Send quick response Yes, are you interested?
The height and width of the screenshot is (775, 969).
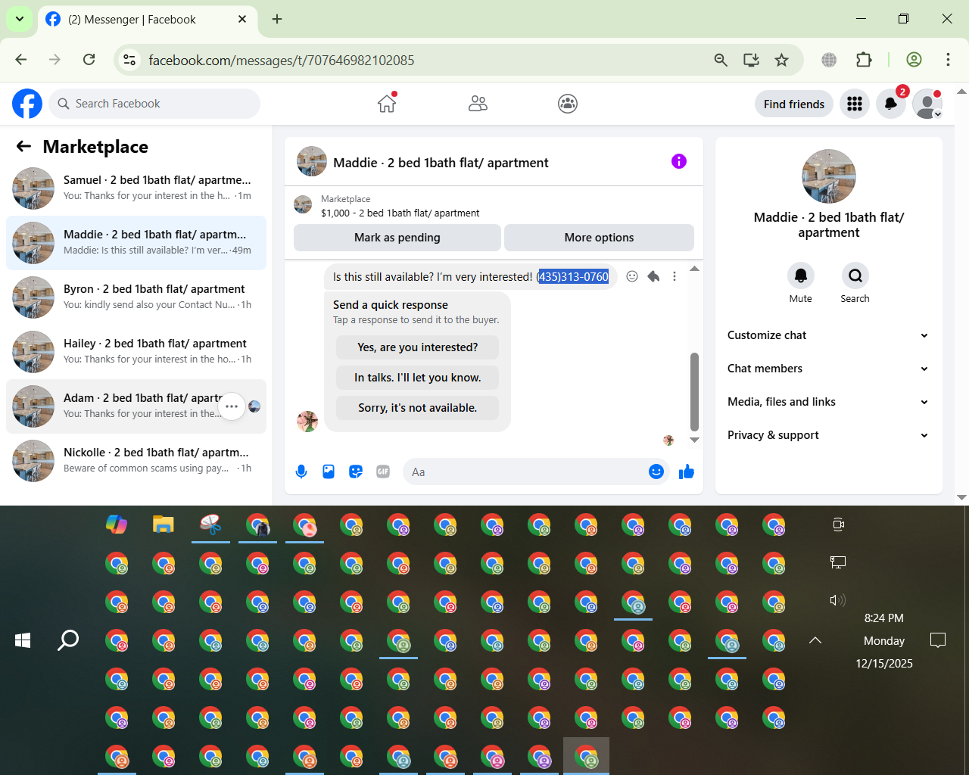[x=417, y=347]
